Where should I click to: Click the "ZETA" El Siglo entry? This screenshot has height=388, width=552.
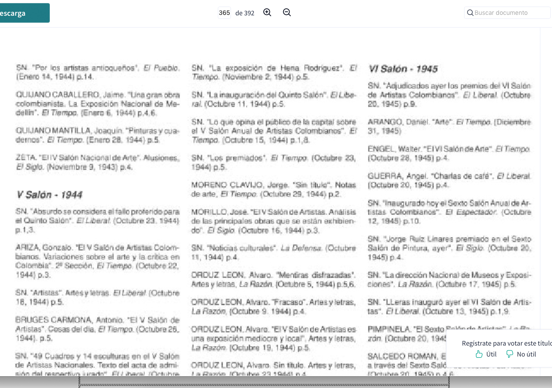point(98,162)
